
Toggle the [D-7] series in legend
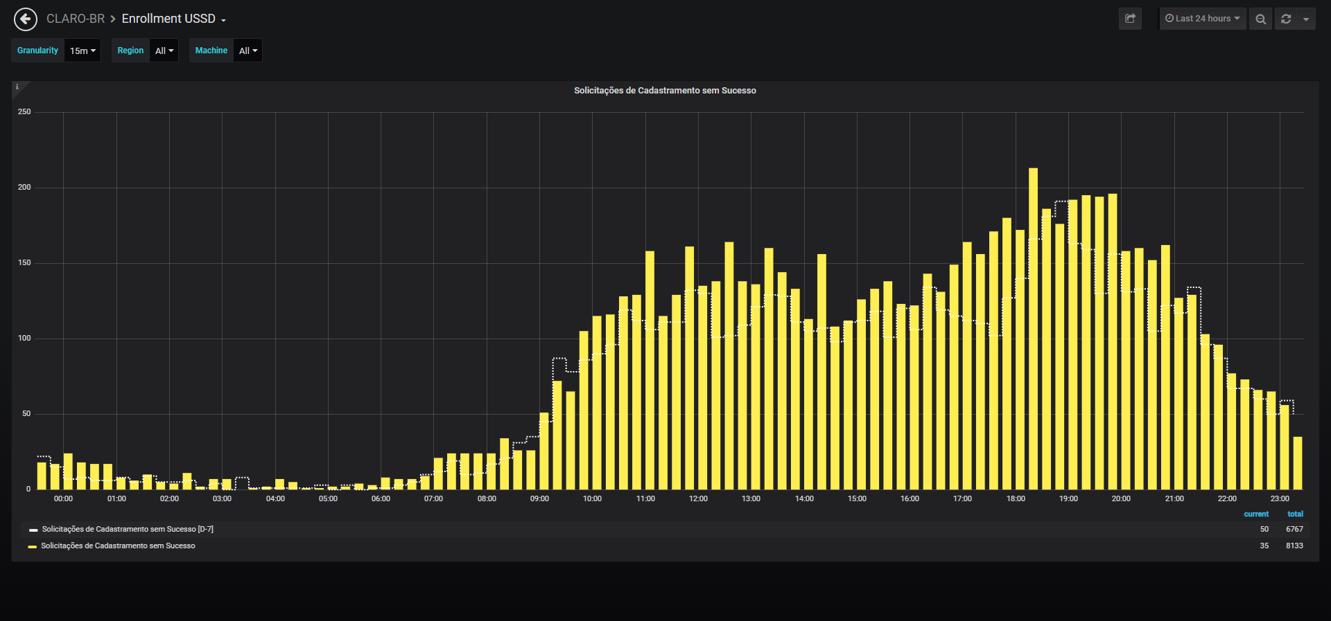click(x=128, y=529)
